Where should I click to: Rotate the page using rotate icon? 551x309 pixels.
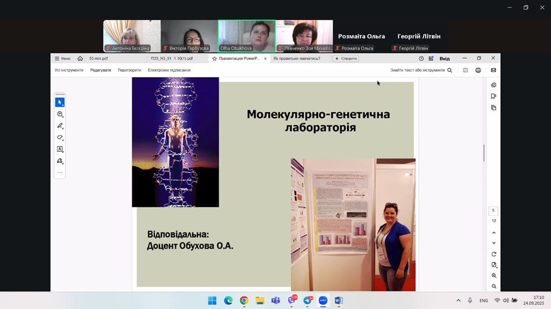tap(494, 254)
